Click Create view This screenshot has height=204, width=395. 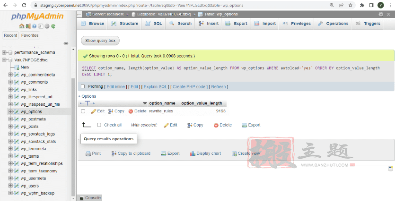(246, 153)
